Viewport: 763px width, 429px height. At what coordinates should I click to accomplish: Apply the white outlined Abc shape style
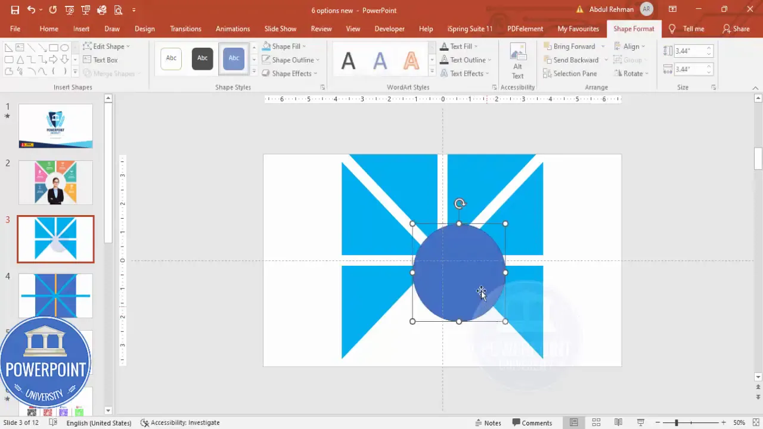171,58
